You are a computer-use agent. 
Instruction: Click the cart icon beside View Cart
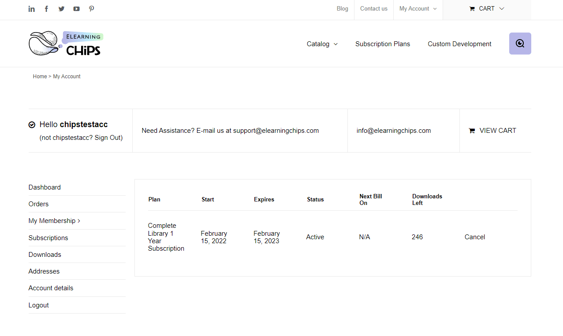coord(472,131)
